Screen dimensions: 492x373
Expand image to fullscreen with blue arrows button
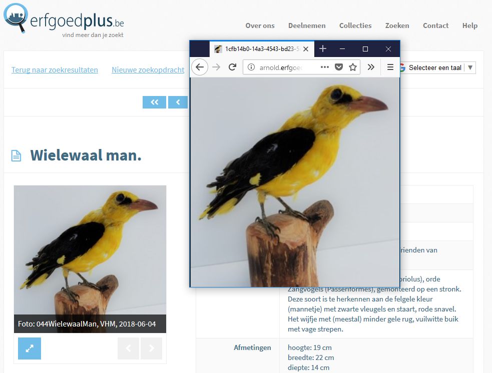click(x=30, y=348)
